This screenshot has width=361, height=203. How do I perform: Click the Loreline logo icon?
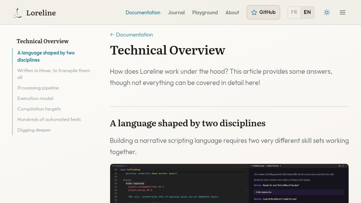tap(17, 13)
